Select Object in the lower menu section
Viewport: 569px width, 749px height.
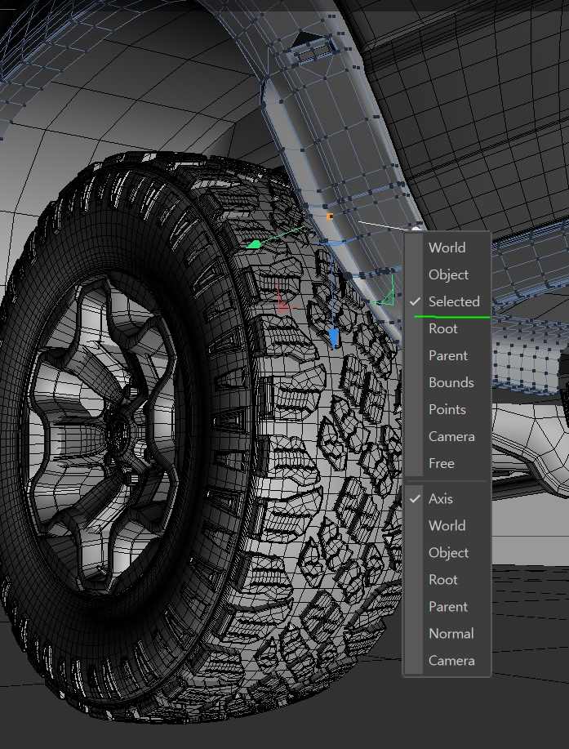point(447,553)
